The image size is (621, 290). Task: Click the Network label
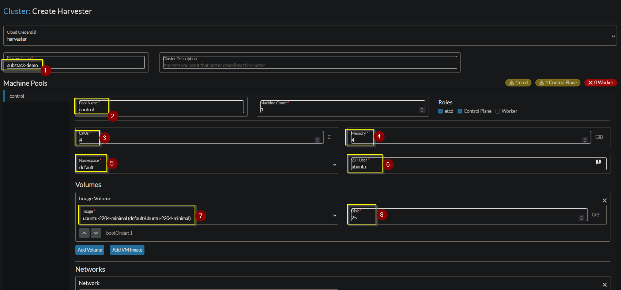[x=89, y=283]
